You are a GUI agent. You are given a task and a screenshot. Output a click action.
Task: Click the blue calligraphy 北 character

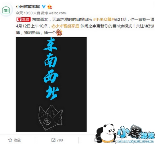(x=52, y=93)
